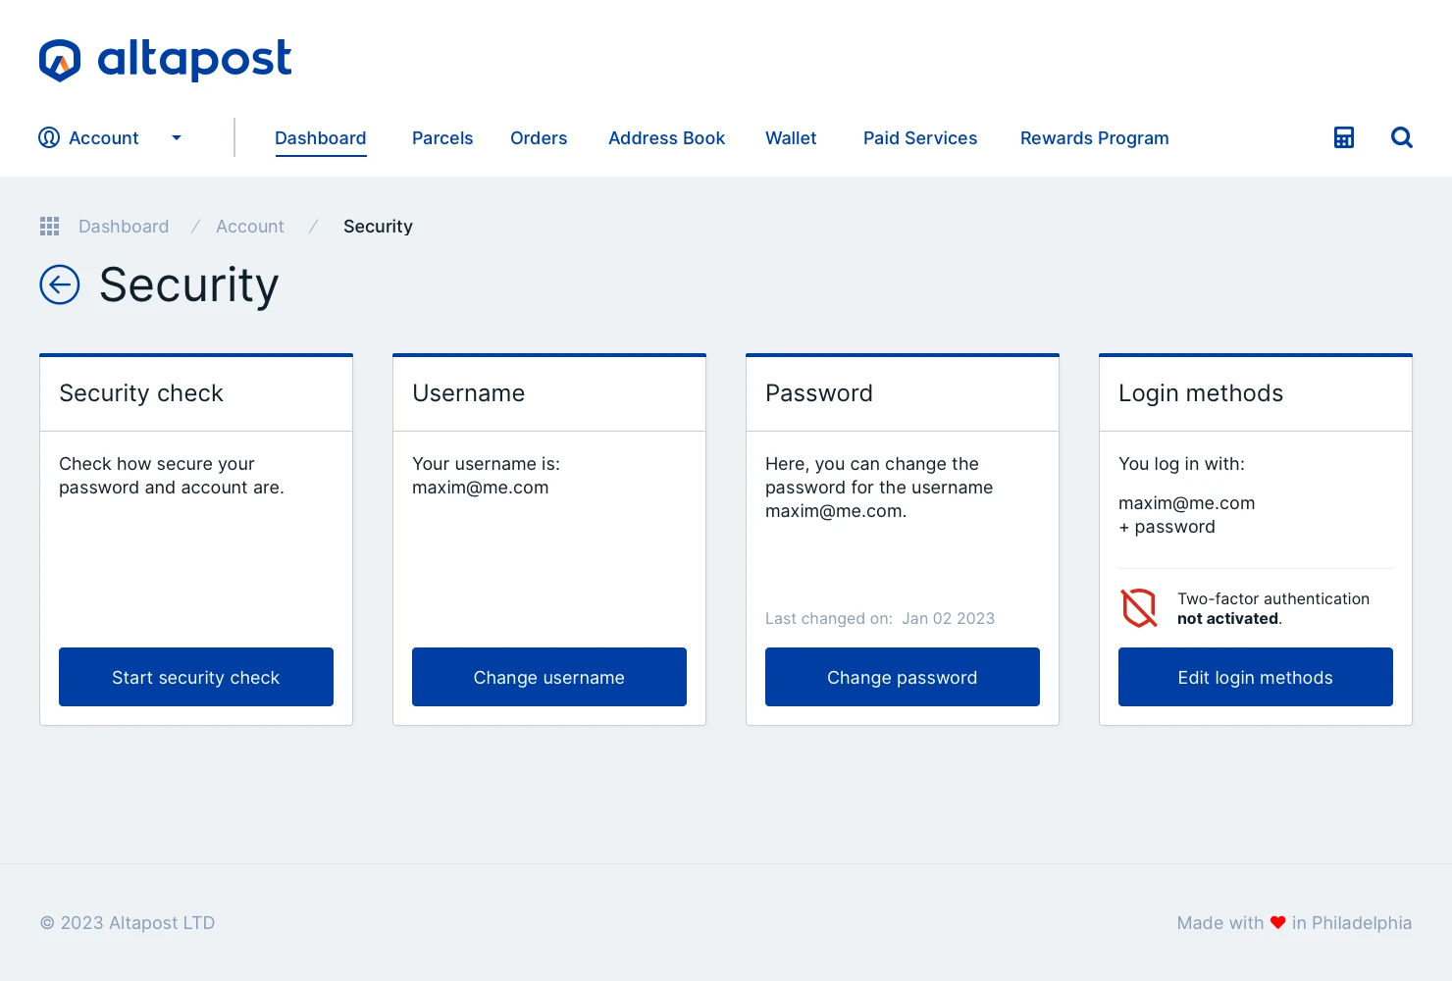Click the back arrow beside Security heading
This screenshot has height=981, width=1452.
[x=60, y=285]
